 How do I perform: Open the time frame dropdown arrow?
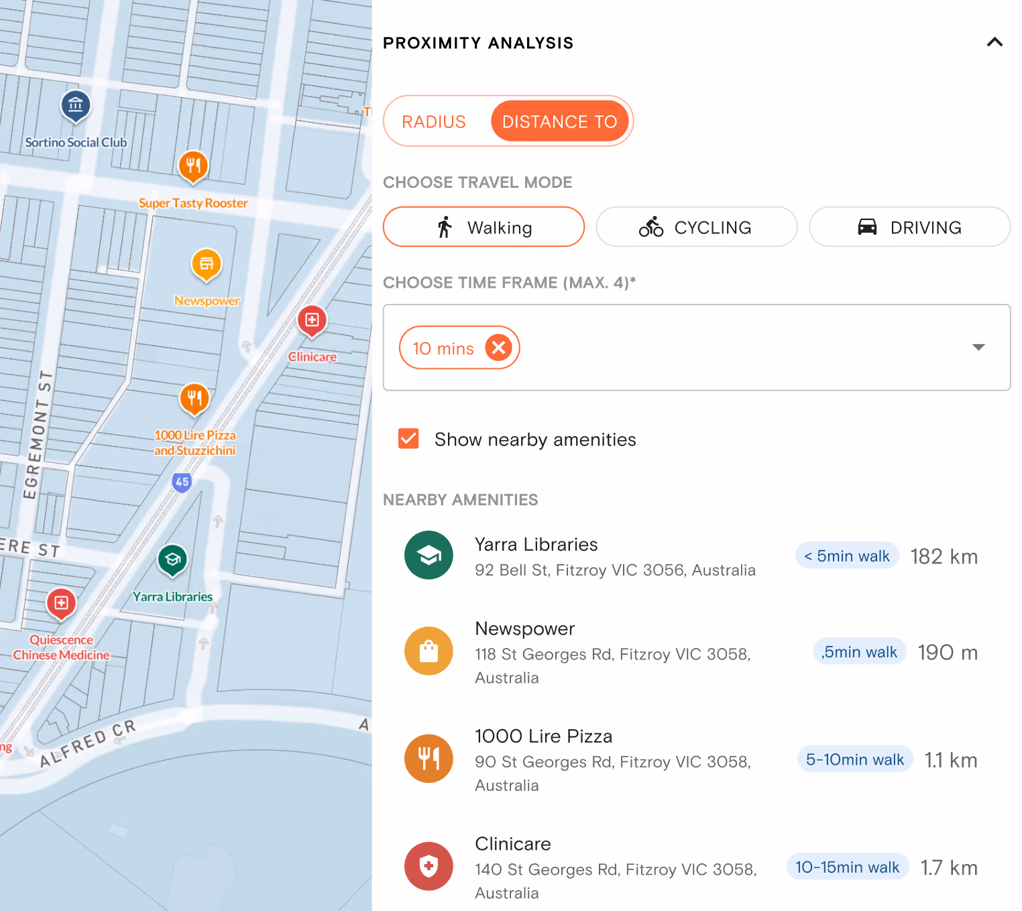coord(978,347)
